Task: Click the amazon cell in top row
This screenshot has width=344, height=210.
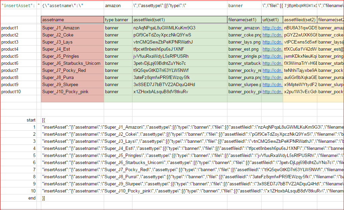Action: tap(118, 5)
